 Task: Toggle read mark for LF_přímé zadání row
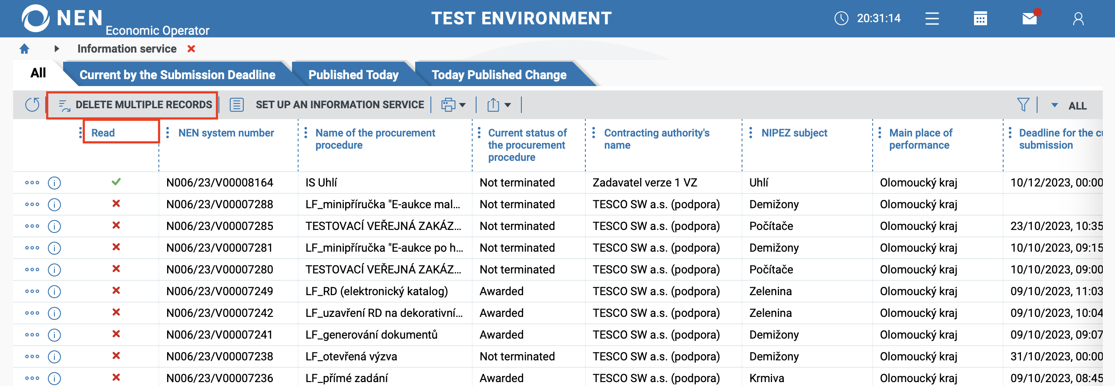[116, 378]
